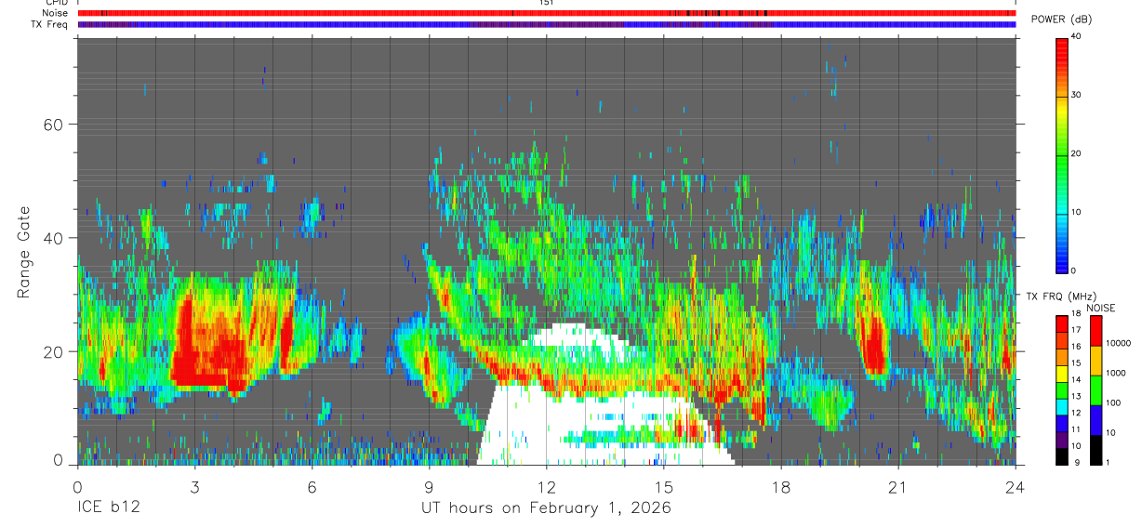This screenshot has width=1142, height=527.
Task: Select the red 17–18 MHz frequency swatch
Action: [x=1062, y=323]
